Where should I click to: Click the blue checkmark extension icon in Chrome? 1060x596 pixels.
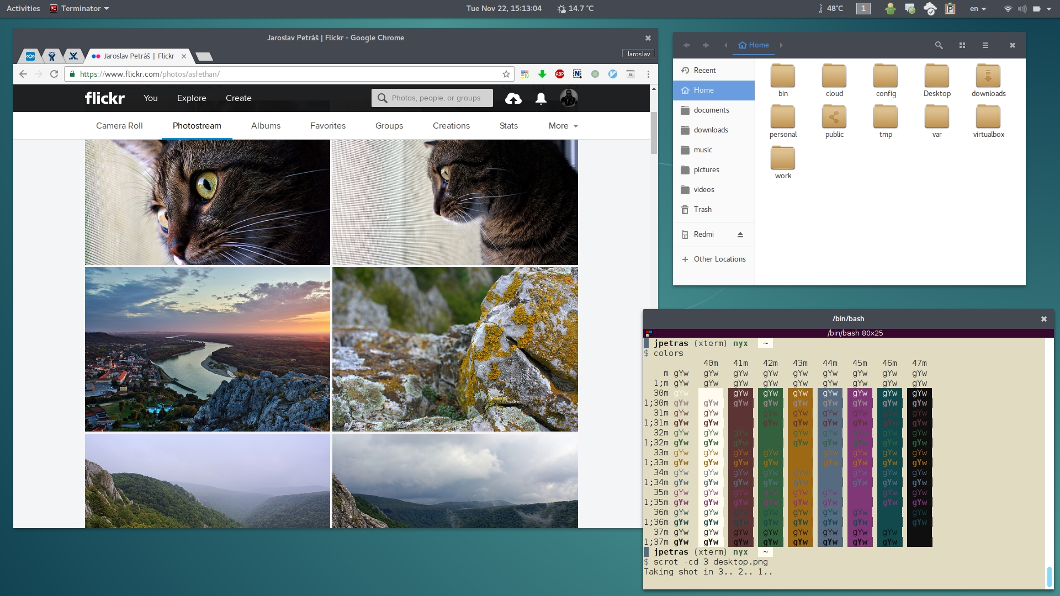[x=613, y=74]
